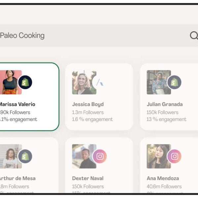Open Arthur de Mesa's profile photo
This screenshot has height=198, width=198.
point(10,156)
